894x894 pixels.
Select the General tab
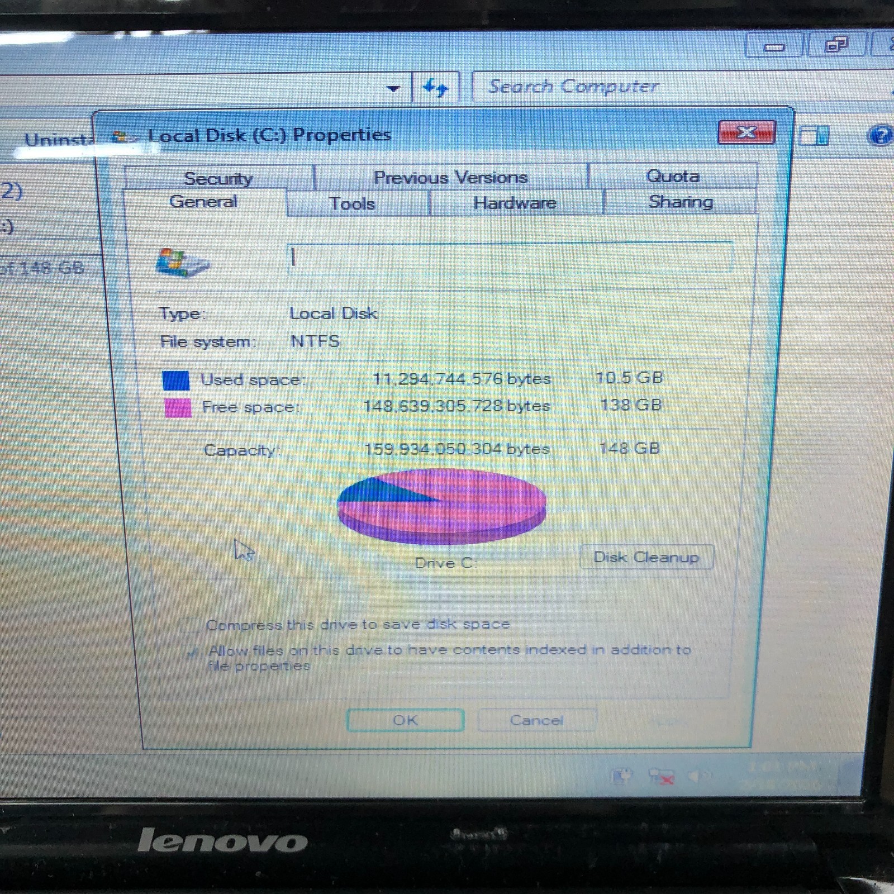(204, 202)
